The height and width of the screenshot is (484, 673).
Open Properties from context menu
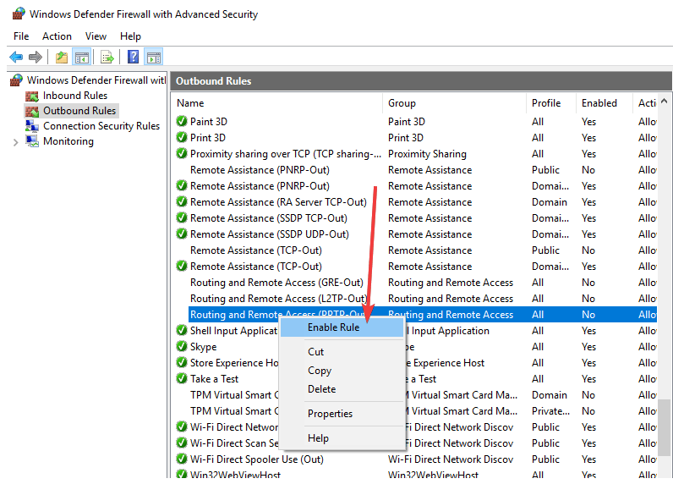click(x=342, y=414)
